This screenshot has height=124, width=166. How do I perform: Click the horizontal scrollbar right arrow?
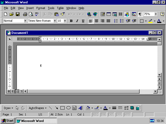click(x=156, y=91)
